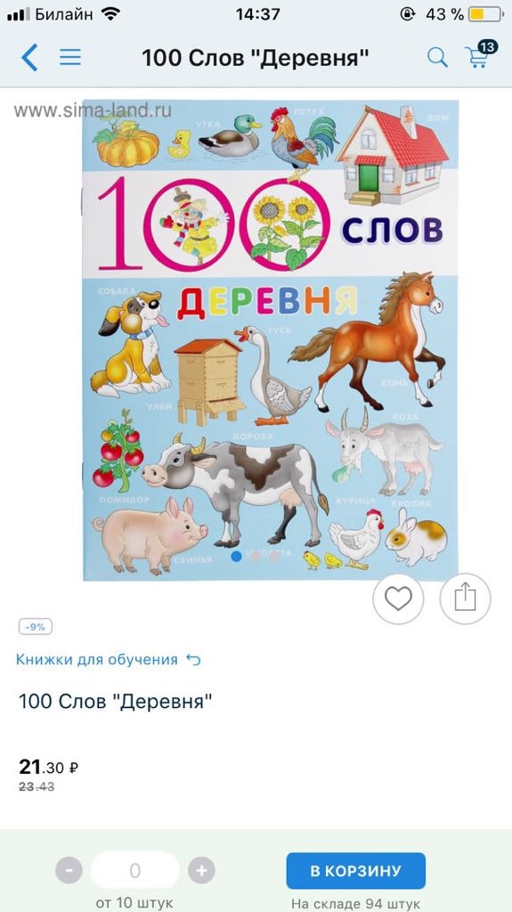Add product to favorites via heart icon
This screenshot has height=912, width=512.
[x=398, y=598]
